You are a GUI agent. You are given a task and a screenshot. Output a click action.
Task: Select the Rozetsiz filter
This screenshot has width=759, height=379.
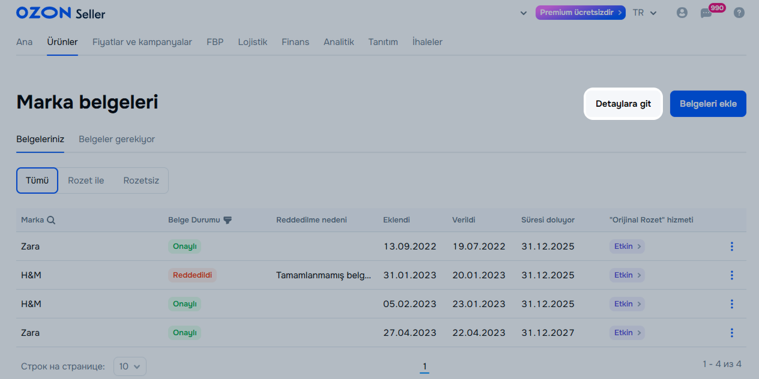pos(141,181)
